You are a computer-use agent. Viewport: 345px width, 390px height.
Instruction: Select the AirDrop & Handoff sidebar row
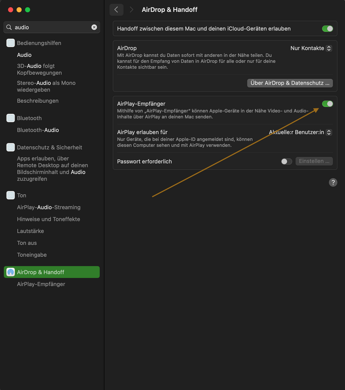coord(52,272)
